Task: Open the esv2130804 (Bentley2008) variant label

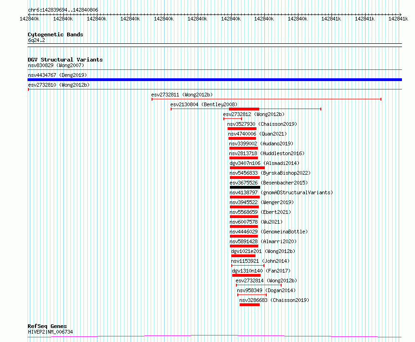Action: (204, 104)
